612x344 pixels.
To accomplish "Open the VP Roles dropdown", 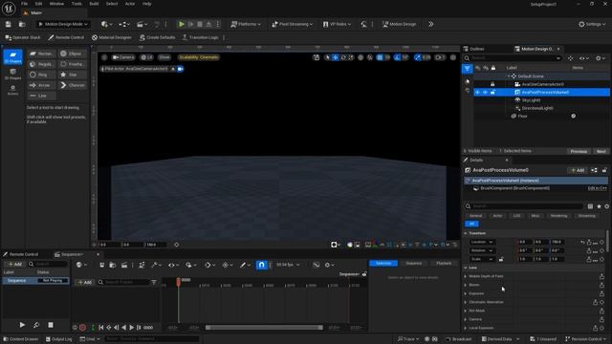I will click(x=337, y=24).
